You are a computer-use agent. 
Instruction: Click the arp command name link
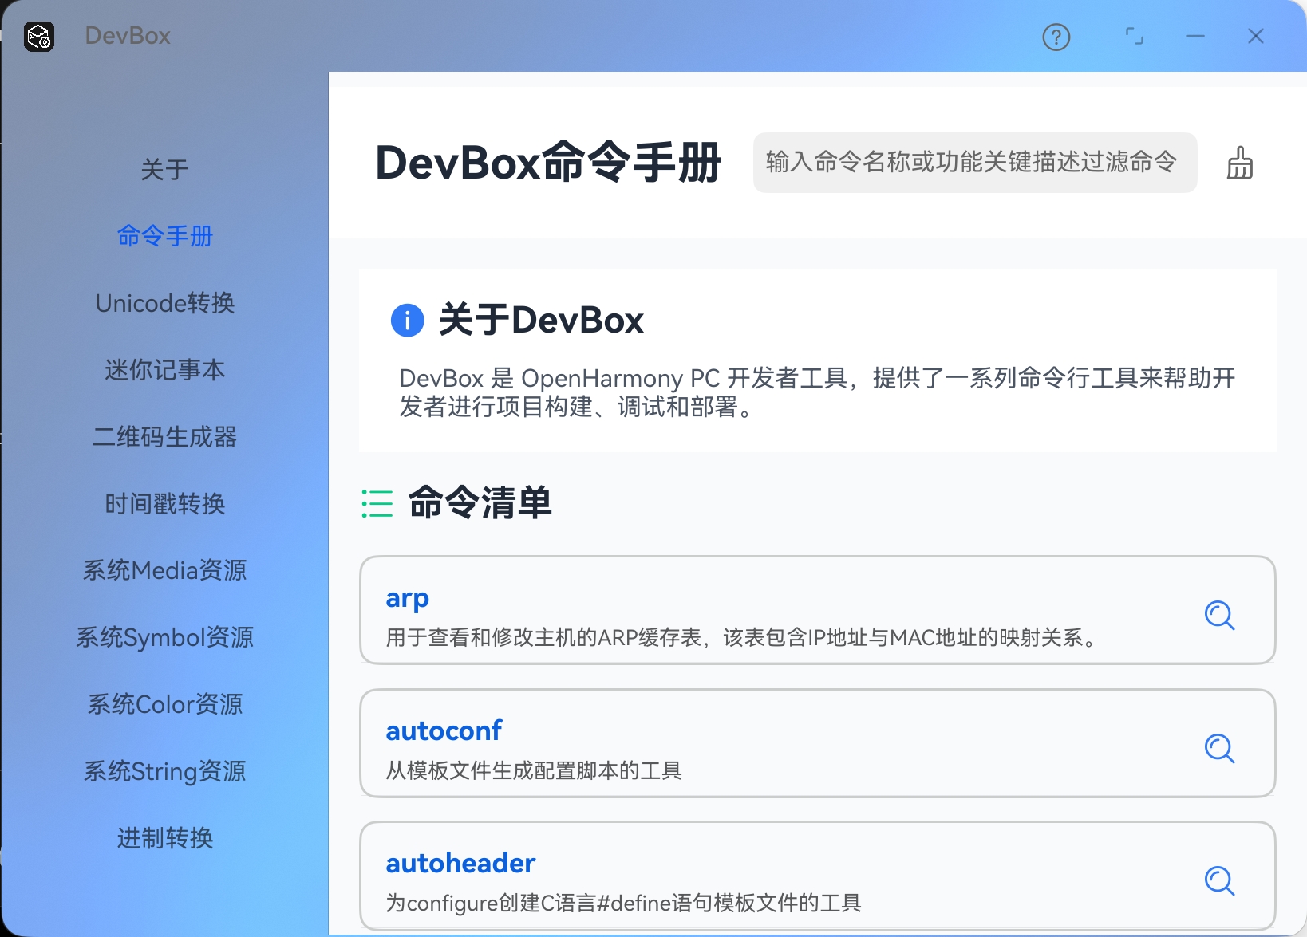coord(408,598)
